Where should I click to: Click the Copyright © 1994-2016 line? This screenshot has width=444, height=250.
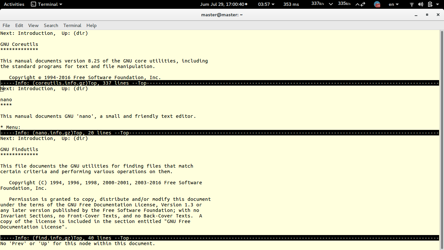[x=85, y=77]
